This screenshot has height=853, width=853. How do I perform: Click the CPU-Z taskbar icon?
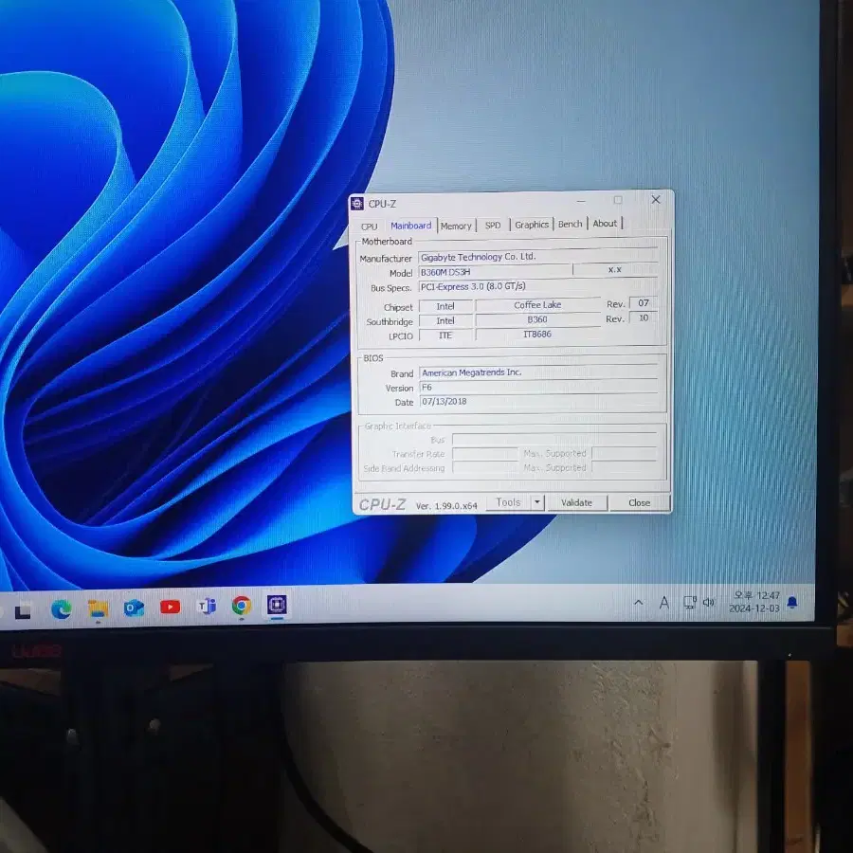click(x=277, y=605)
